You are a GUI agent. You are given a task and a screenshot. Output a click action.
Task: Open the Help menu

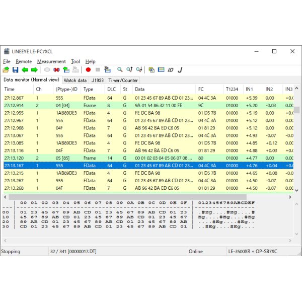tap(90, 61)
